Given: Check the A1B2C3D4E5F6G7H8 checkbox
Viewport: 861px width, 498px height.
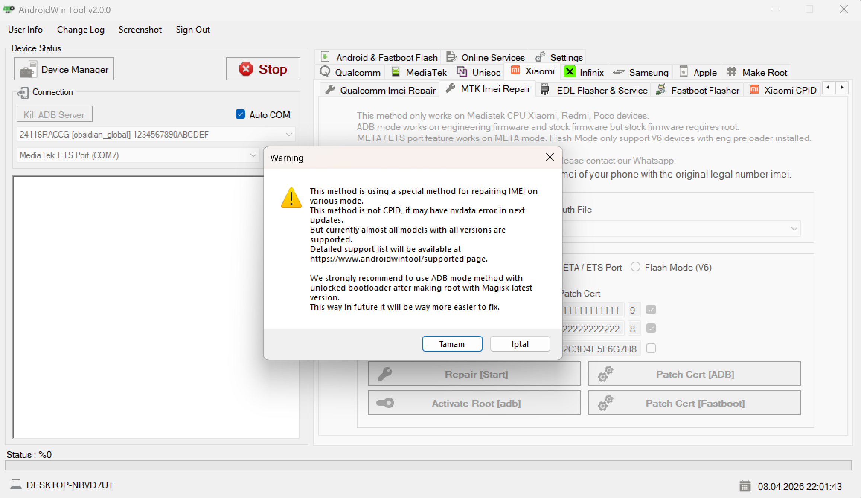Looking at the screenshot, I should click(x=651, y=348).
